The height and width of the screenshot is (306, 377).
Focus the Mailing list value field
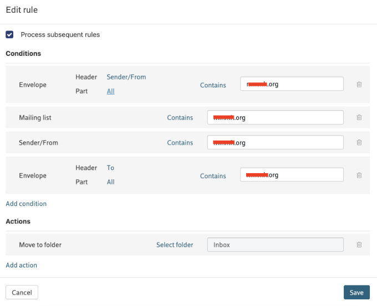276,117
